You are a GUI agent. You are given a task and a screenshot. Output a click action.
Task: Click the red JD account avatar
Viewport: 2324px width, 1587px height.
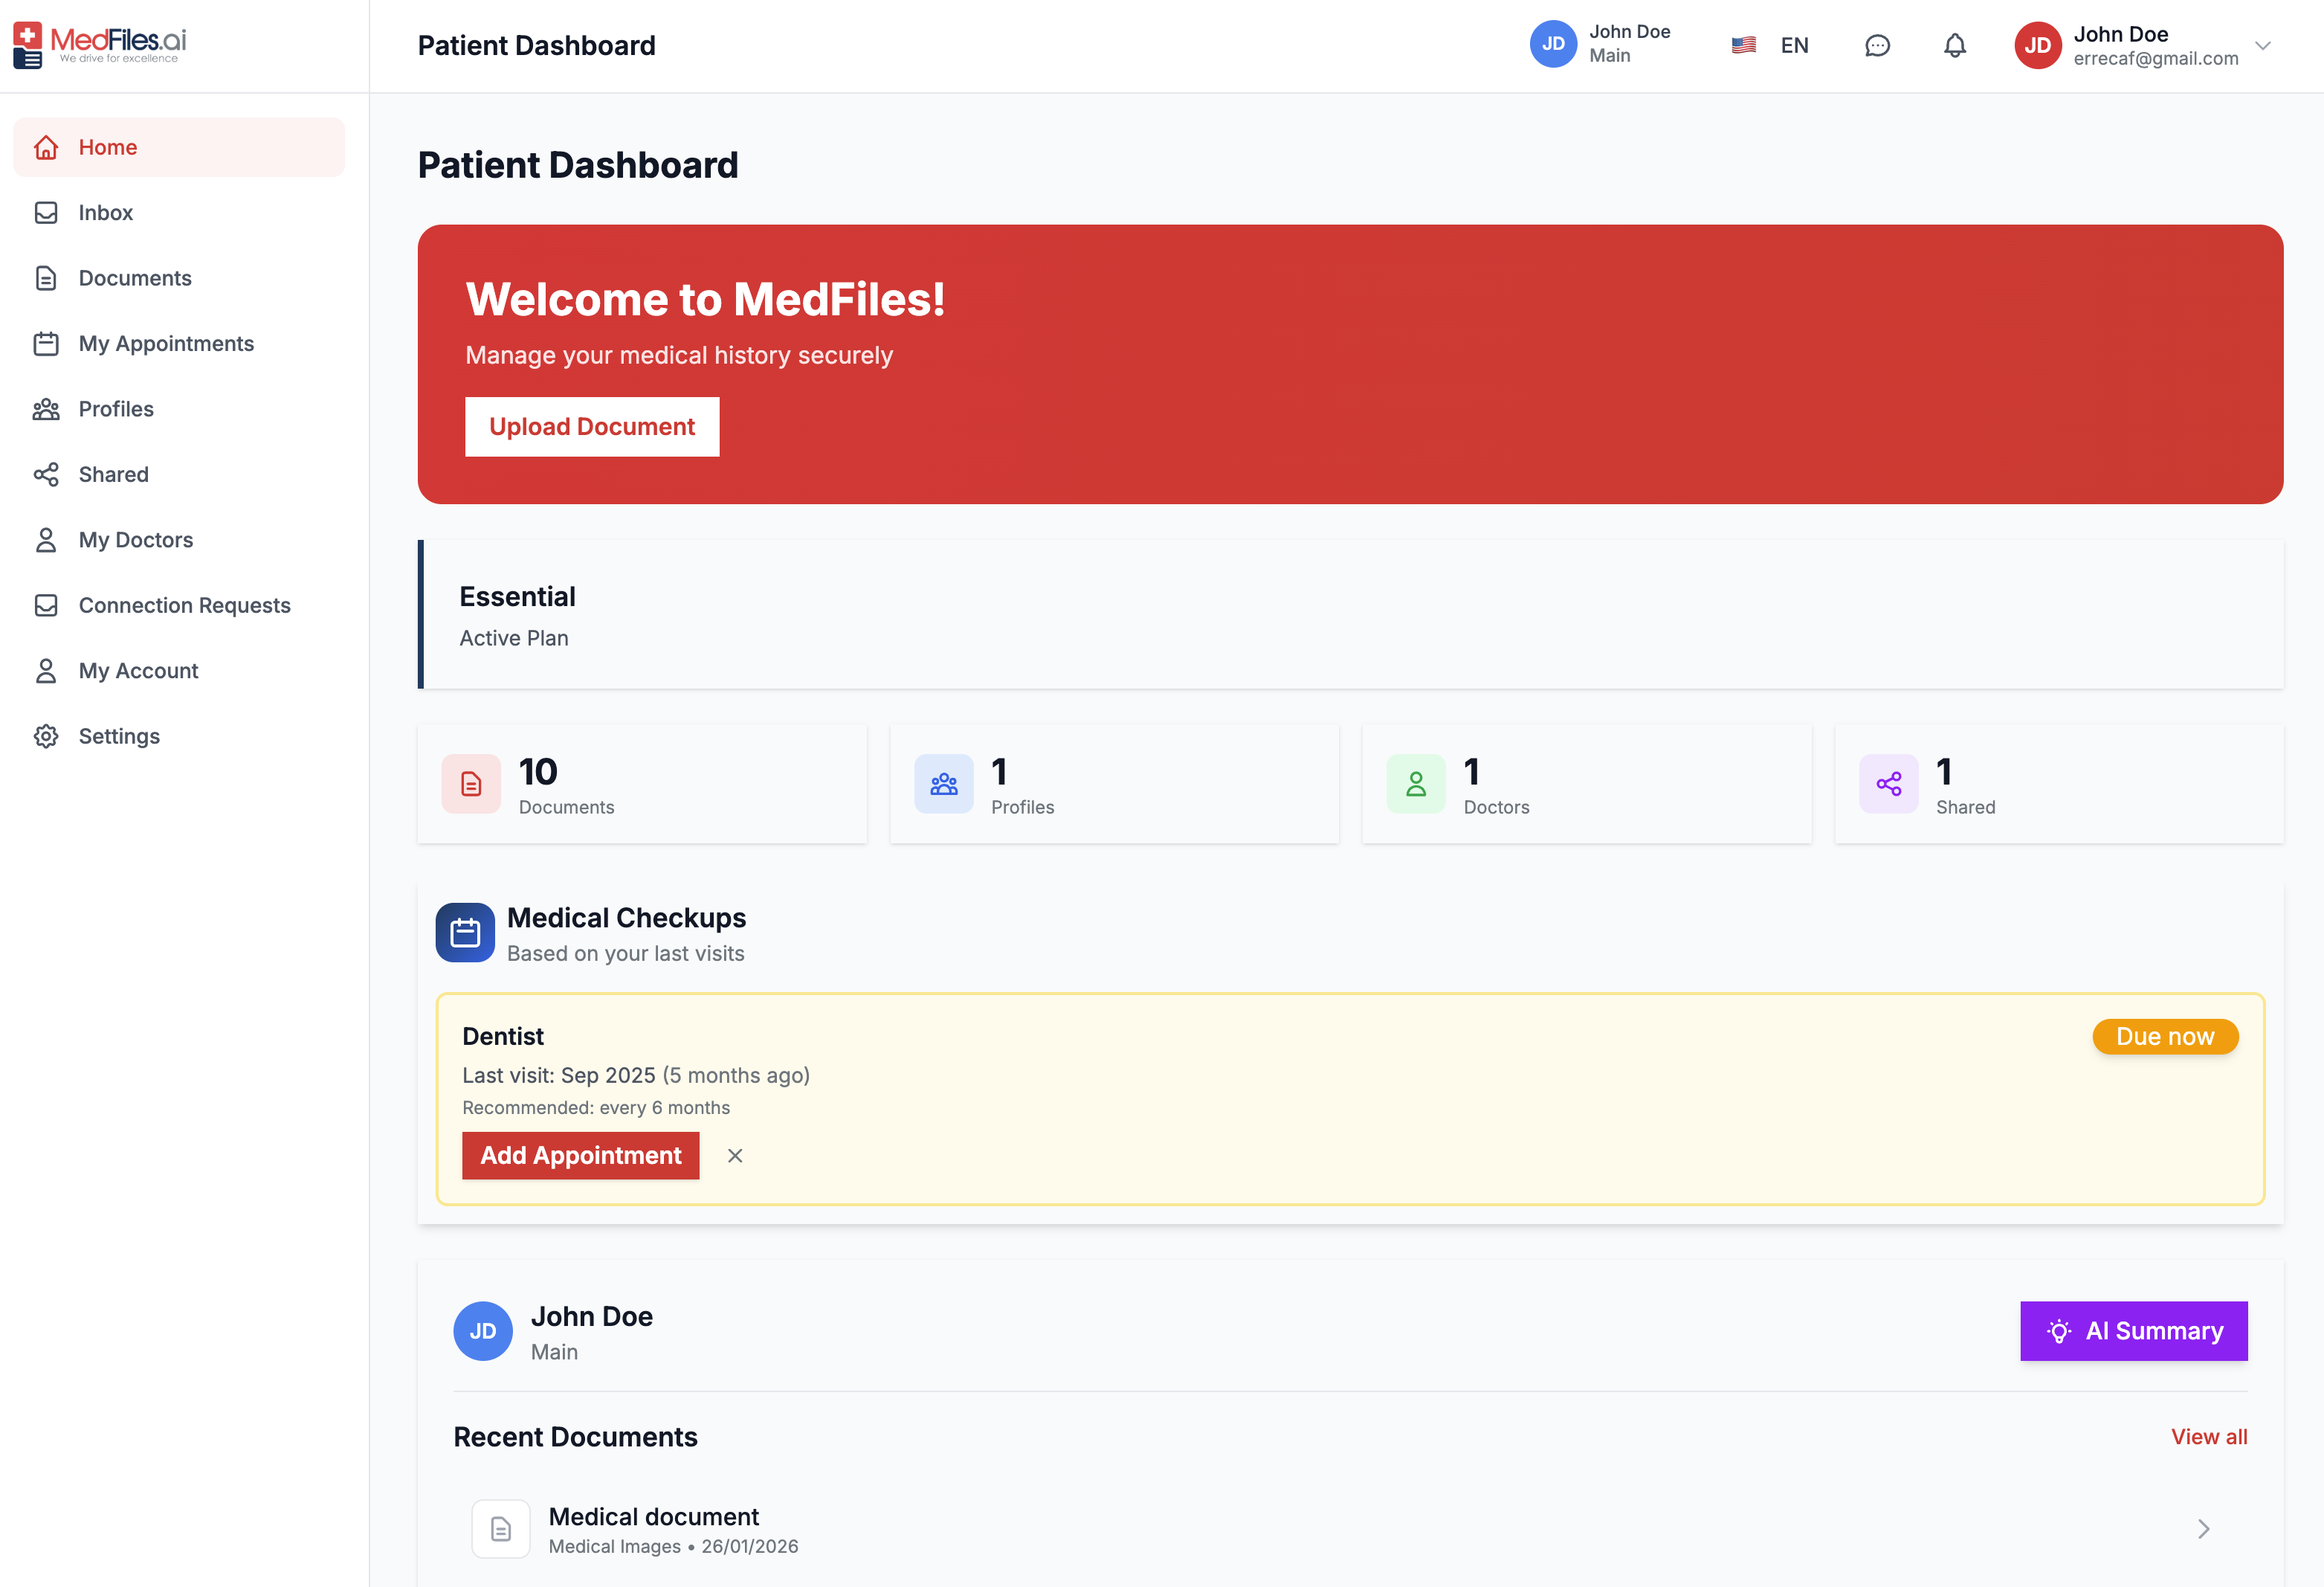click(x=2037, y=45)
